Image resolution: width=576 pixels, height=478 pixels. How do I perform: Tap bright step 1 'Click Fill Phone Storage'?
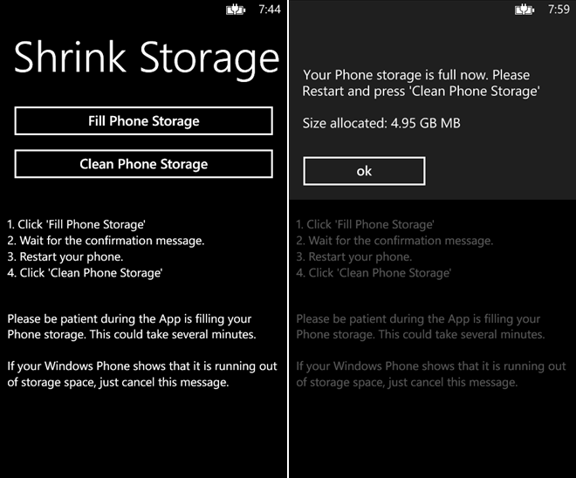[x=76, y=224]
